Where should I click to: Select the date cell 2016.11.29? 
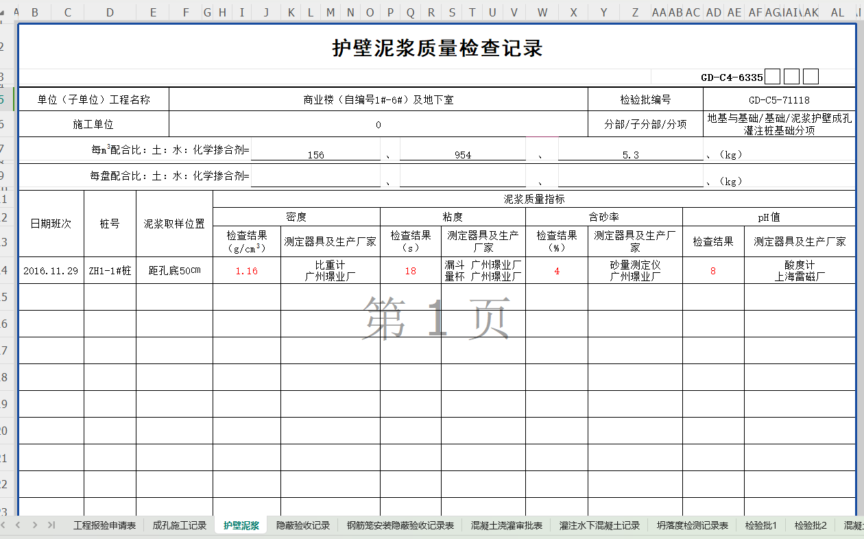pos(51,271)
